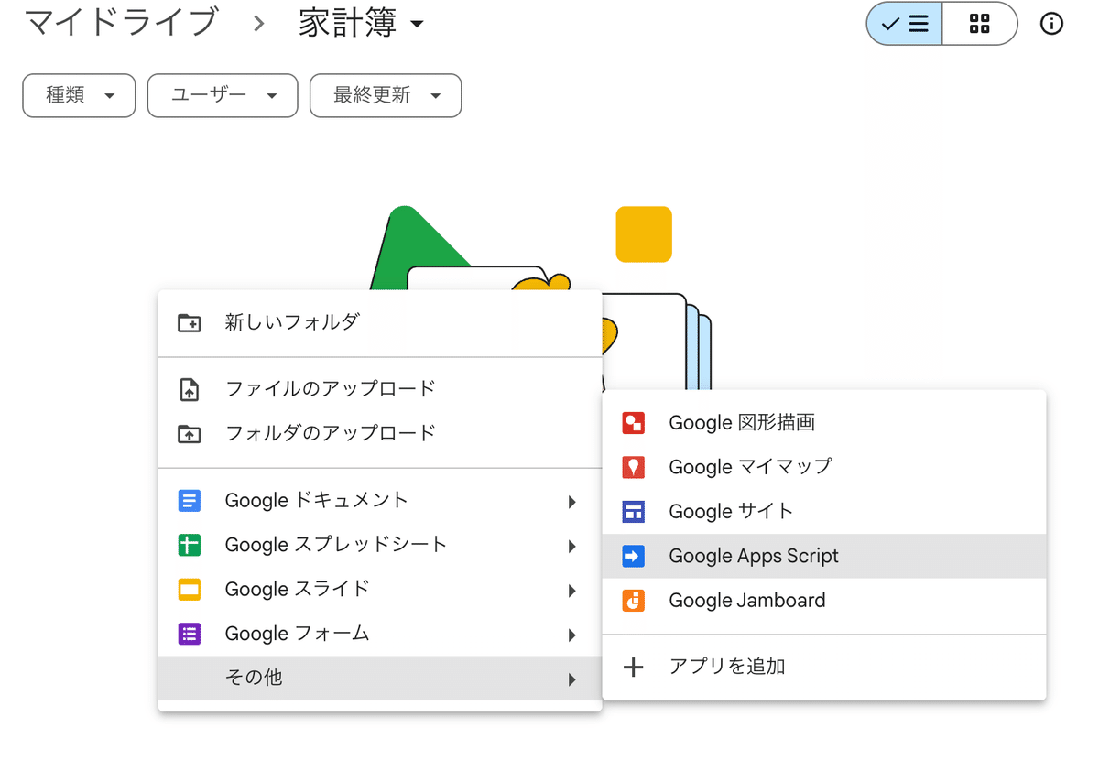Go to マイドライブ breadcrumb
The width and height of the screenshot is (1099, 760).
122,23
